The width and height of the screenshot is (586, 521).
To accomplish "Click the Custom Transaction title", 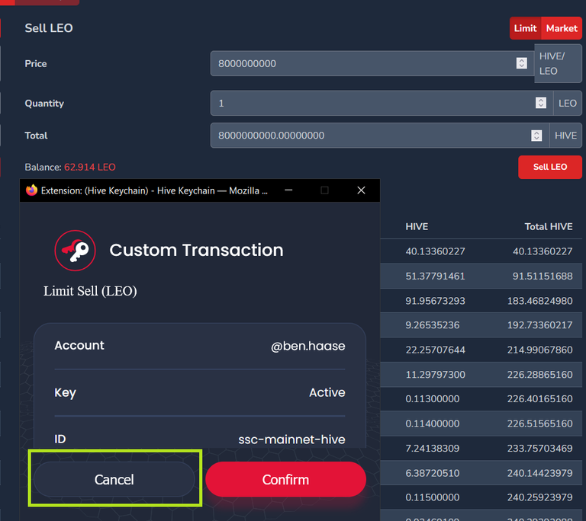I will point(196,250).
